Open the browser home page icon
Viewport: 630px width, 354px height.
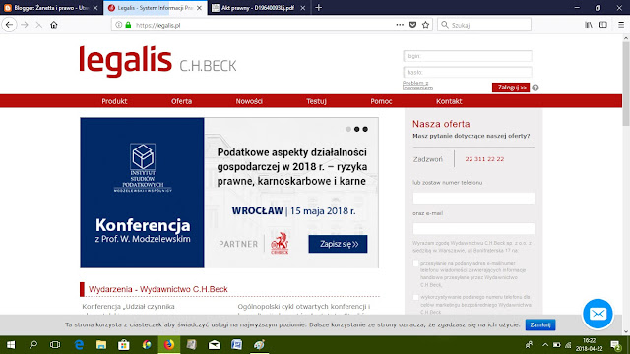click(54, 25)
